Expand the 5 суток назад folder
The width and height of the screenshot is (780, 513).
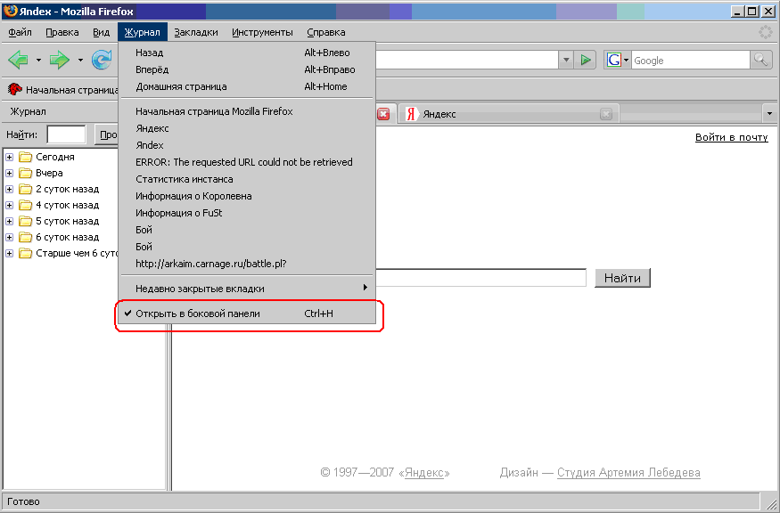click(10, 221)
